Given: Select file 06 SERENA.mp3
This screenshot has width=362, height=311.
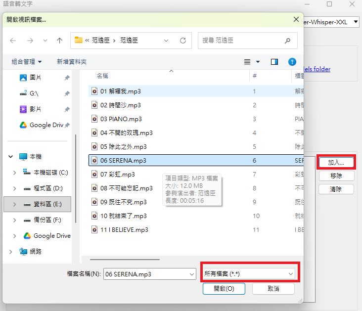Looking at the screenshot, I should pos(196,161).
